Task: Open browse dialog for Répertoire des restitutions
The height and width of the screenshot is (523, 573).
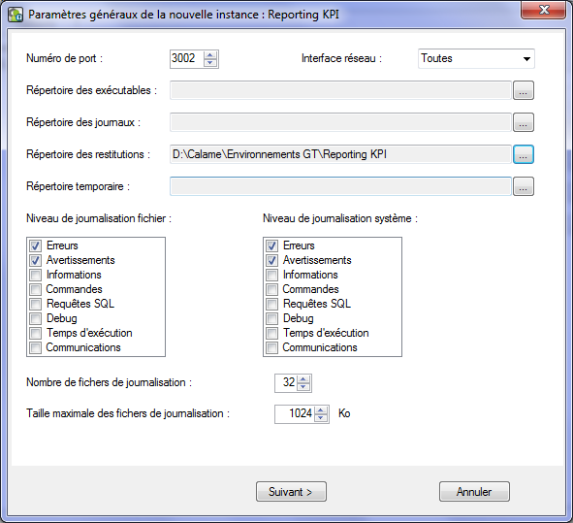Action: point(524,154)
